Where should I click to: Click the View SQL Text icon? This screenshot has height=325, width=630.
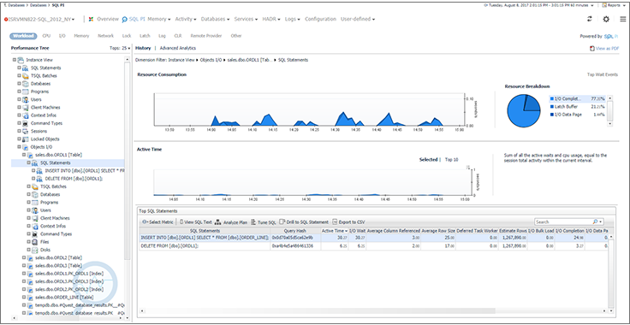181,222
